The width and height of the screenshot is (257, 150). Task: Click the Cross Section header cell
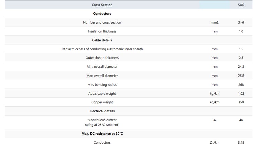[102, 5]
